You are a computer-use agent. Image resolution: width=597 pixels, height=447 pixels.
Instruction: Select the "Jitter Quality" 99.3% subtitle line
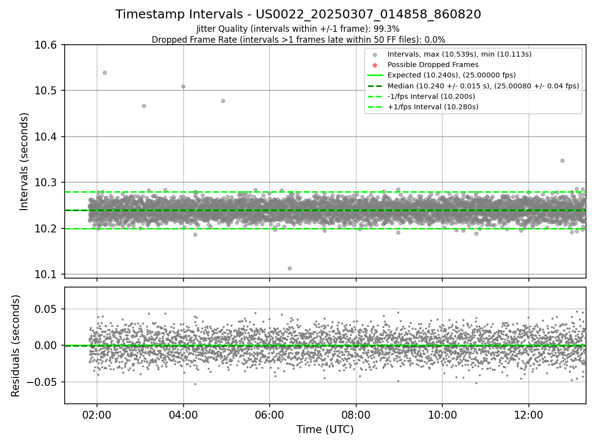pos(298,29)
